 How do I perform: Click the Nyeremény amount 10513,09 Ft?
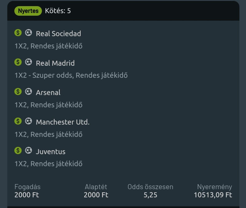213,195
